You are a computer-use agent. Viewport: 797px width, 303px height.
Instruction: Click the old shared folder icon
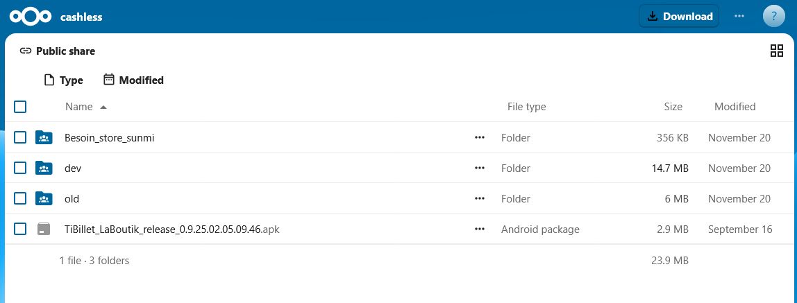pyautogui.click(x=44, y=198)
